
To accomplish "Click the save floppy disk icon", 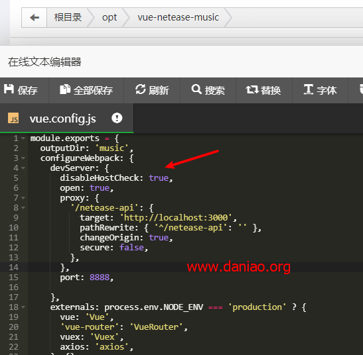I will [x=9, y=89].
